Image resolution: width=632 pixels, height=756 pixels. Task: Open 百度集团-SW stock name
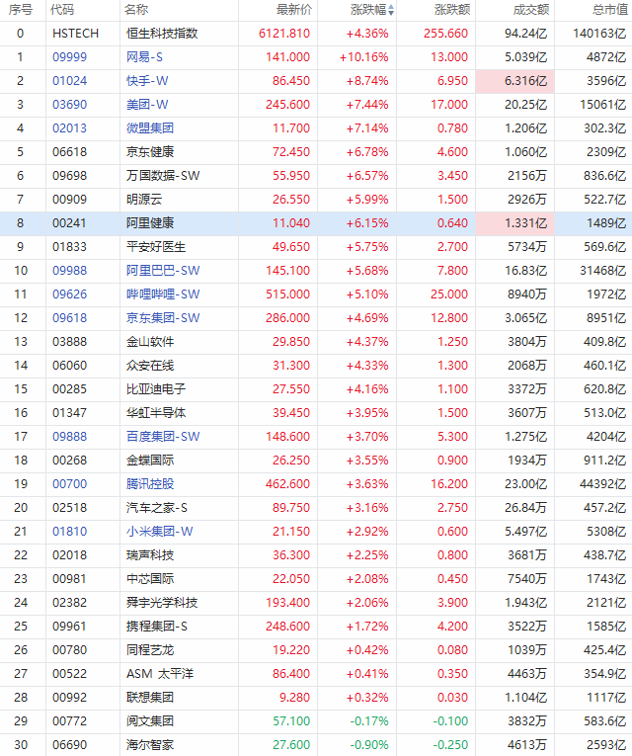tap(163, 437)
